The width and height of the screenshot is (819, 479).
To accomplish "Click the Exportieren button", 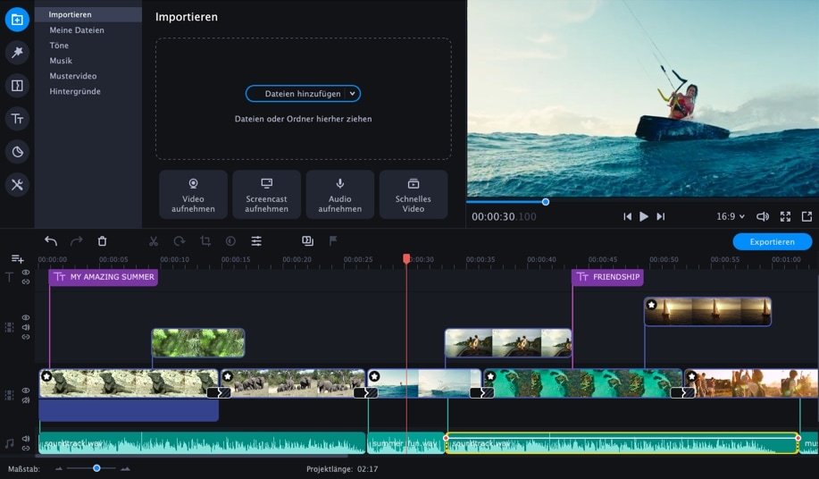I will [x=772, y=242].
